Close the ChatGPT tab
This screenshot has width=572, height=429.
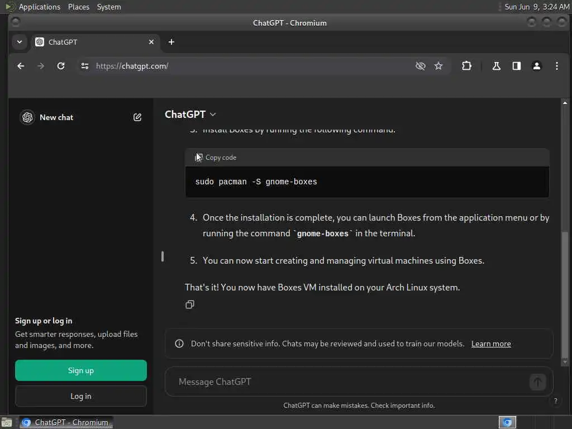151,42
